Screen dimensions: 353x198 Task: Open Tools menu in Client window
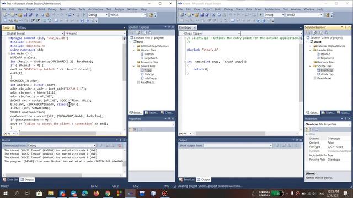(x=258, y=9)
